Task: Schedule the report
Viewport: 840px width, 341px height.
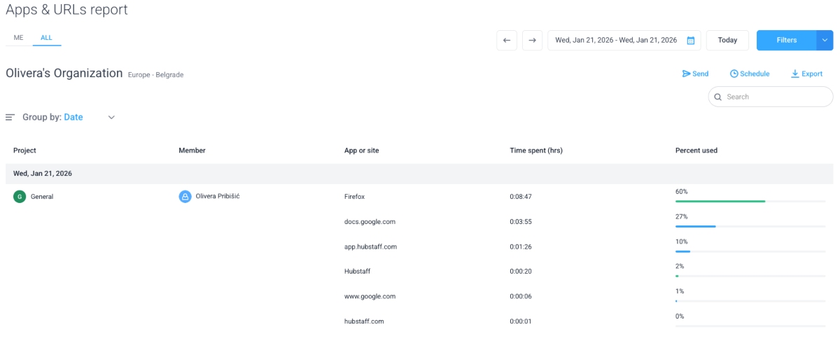Action: click(x=750, y=74)
